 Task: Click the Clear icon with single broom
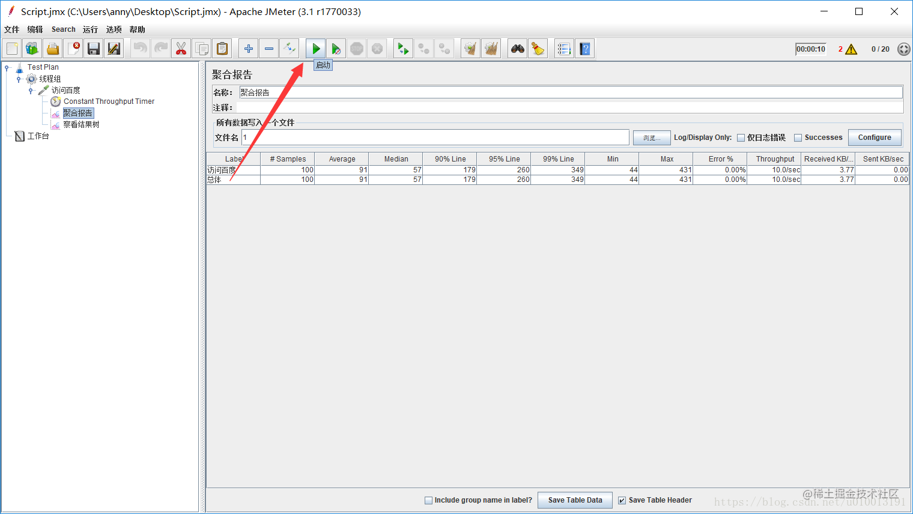click(x=471, y=49)
